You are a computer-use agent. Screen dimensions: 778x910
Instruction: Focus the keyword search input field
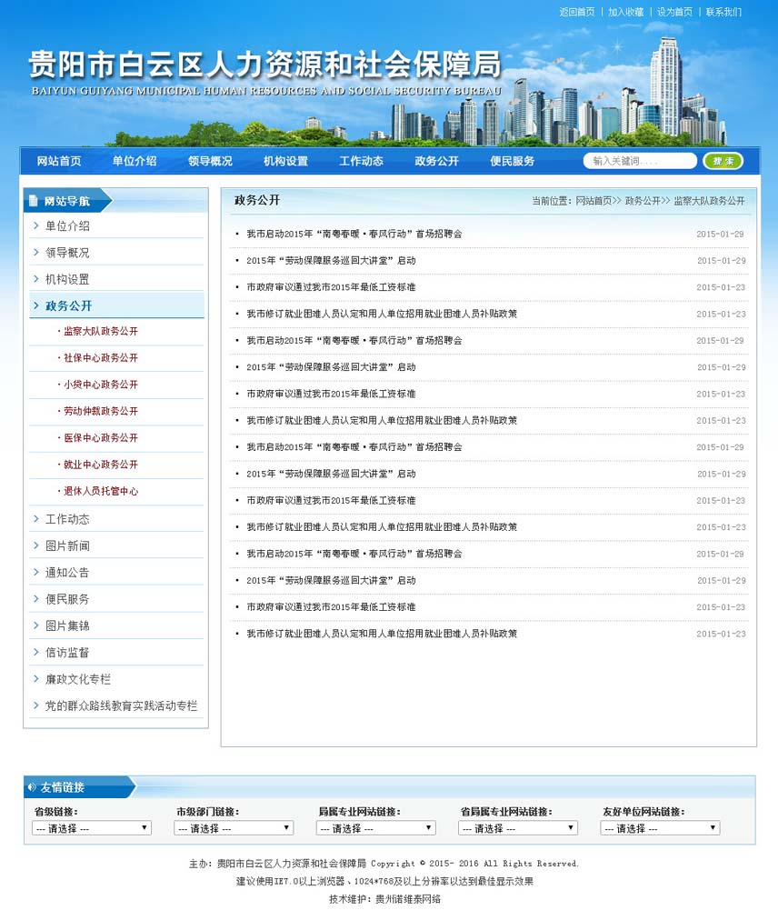(x=639, y=161)
